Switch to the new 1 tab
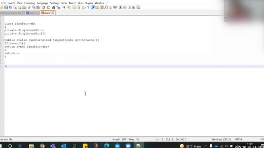 point(33,13)
